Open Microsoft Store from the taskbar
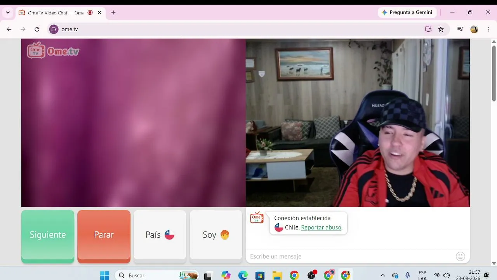 click(x=260, y=275)
